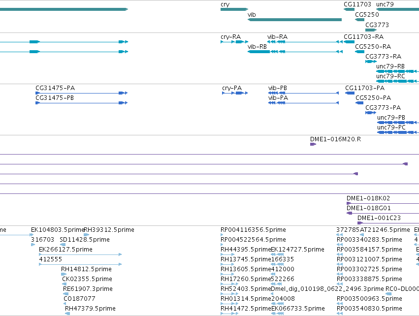419x316 pixels.
Task: Click the cry-PA protein feature
Action: pos(235,93)
